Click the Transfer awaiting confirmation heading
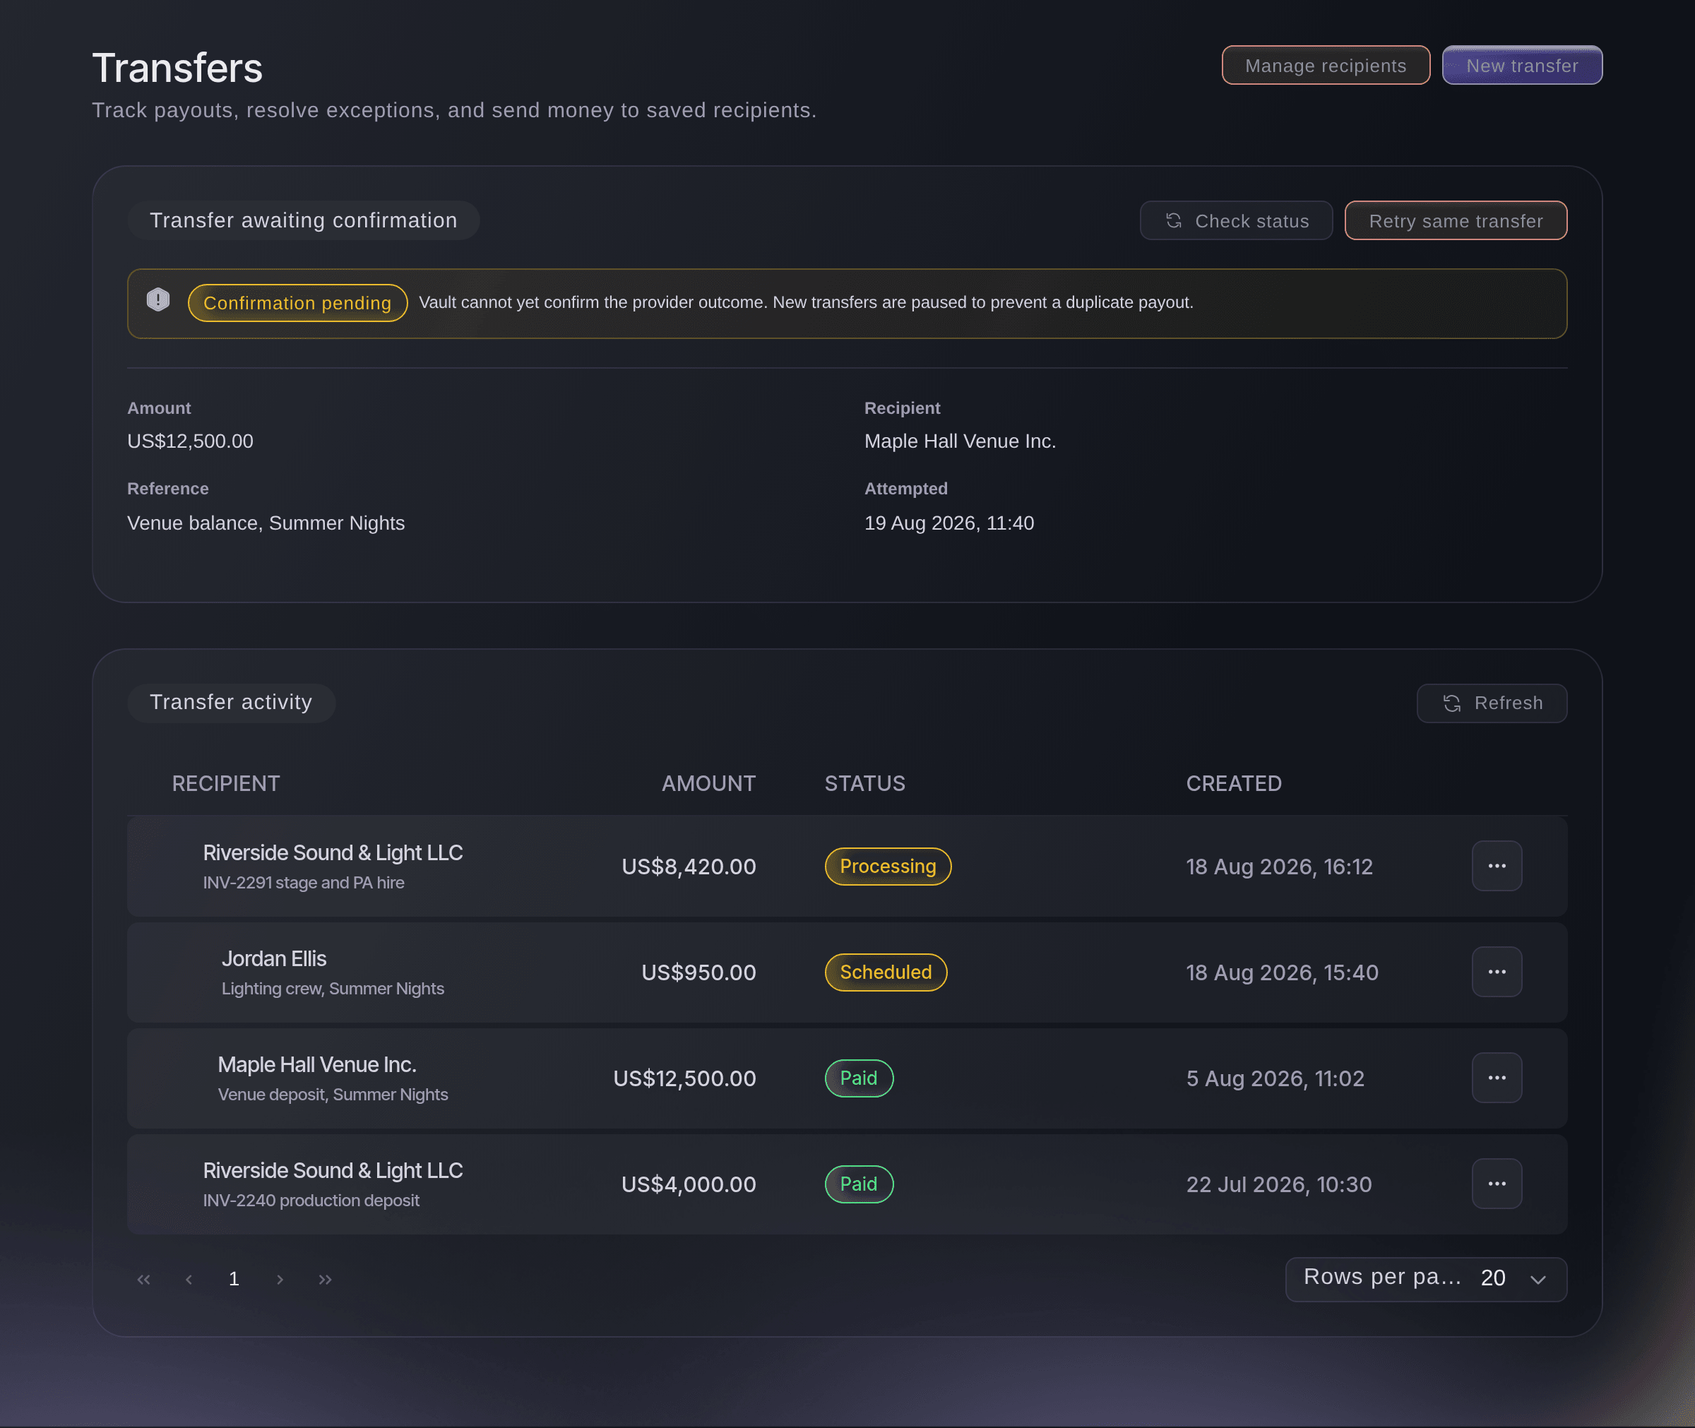This screenshot has height=1428, width=1695. pos(304,220)
